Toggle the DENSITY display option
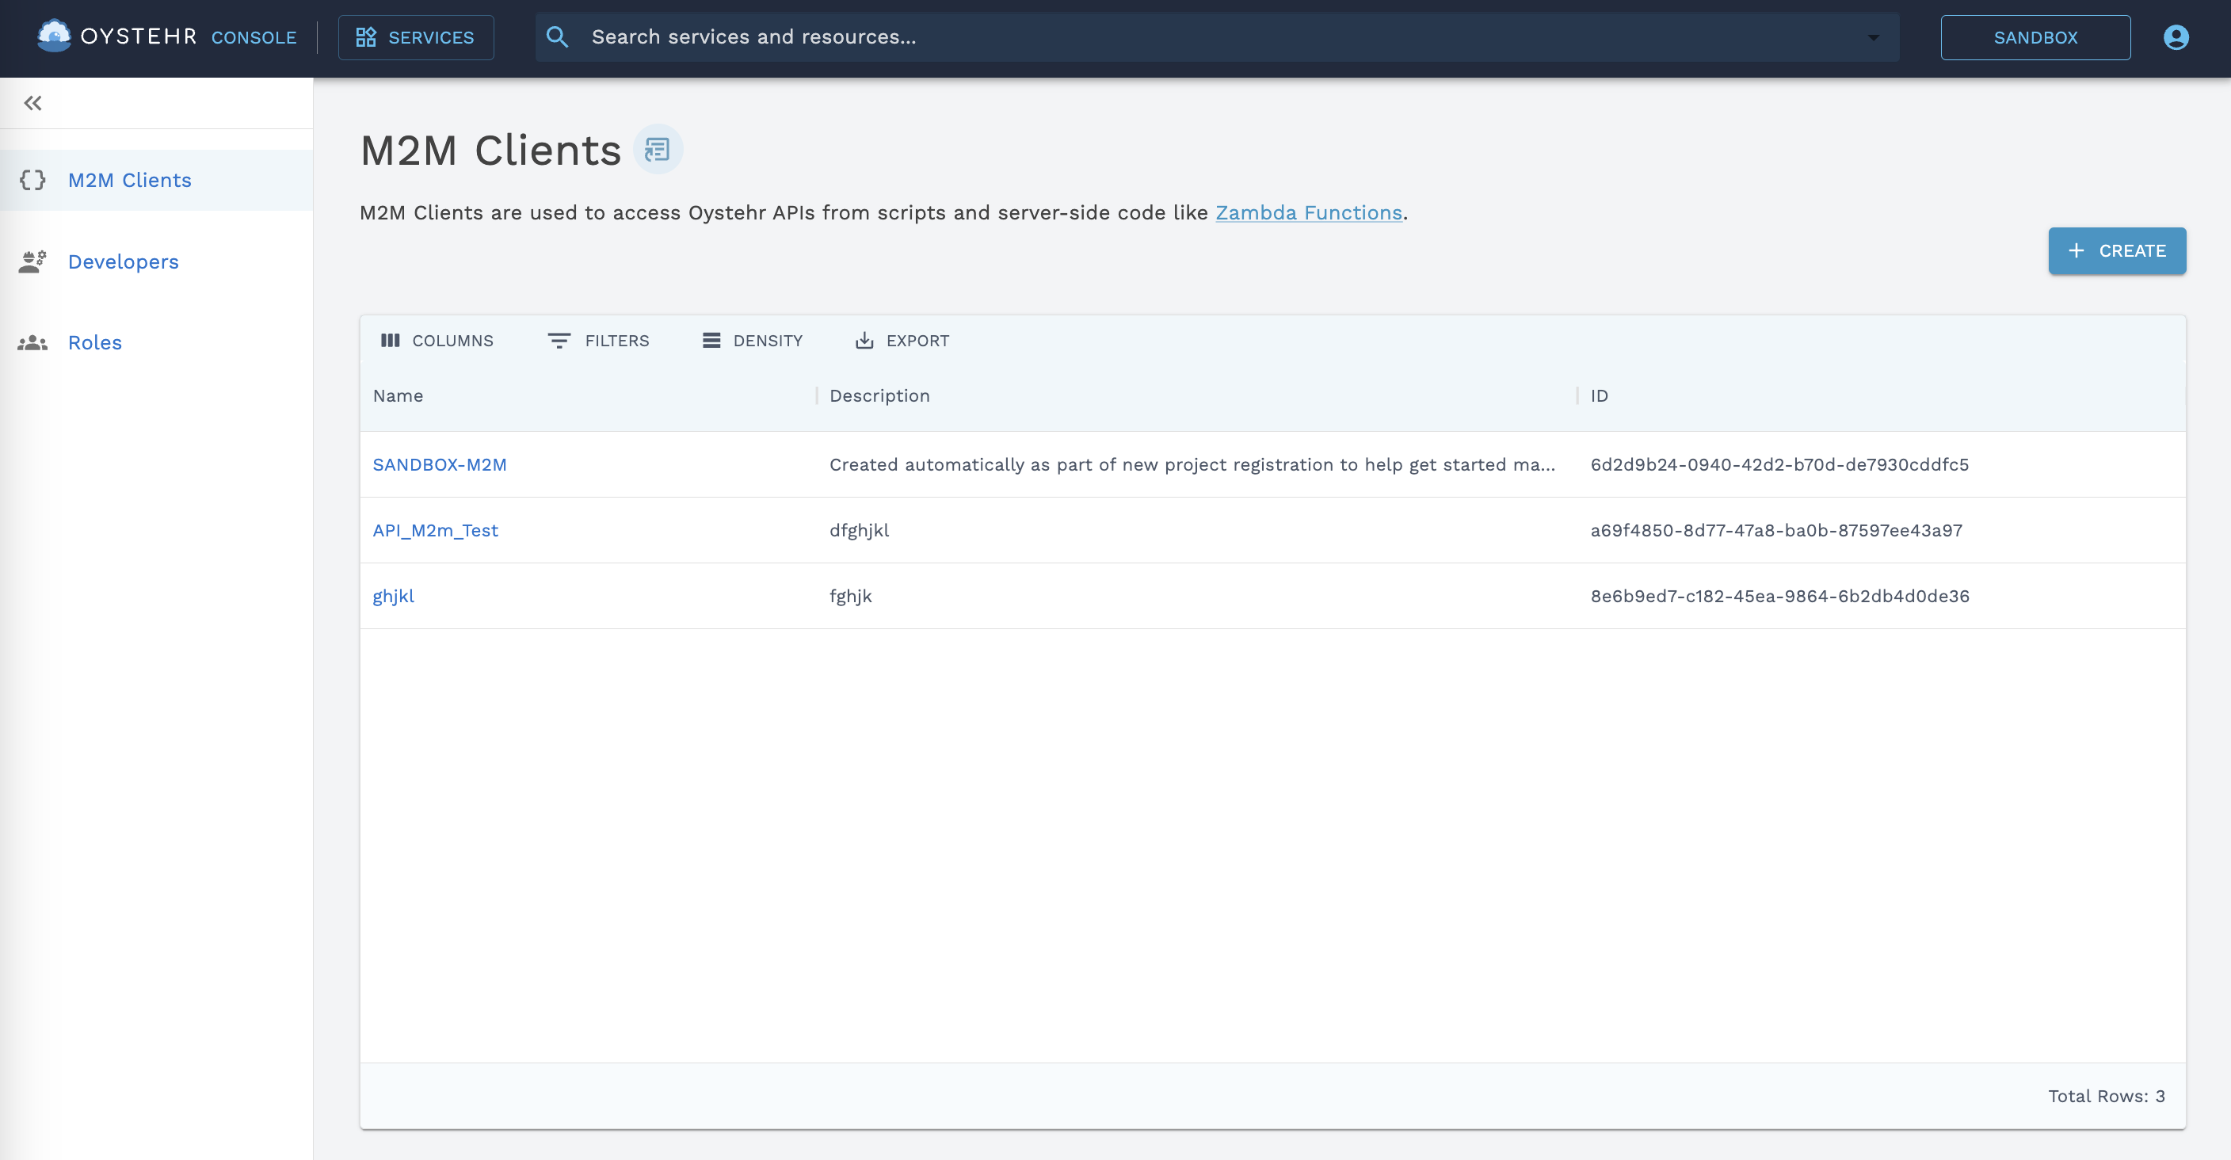The image size is (2231, 1160). click(753, 341)
